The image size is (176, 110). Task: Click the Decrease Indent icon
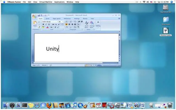(x=79, y=22)
